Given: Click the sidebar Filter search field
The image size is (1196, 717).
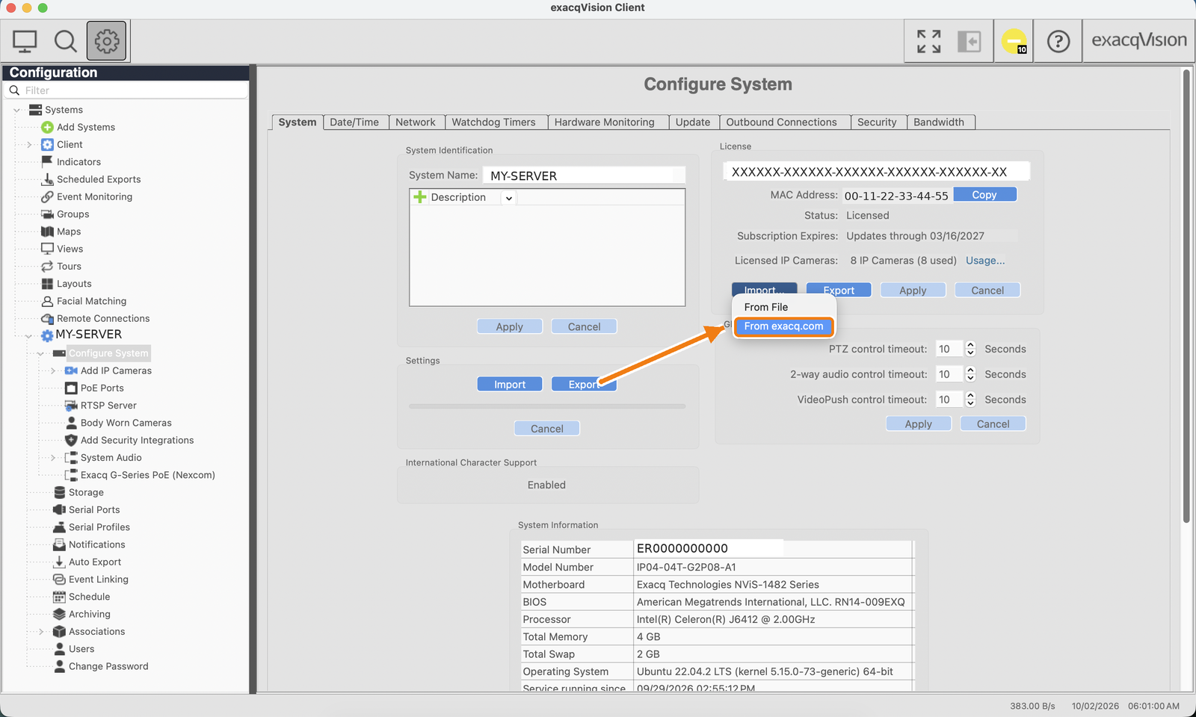Looking at the screenshot, I should (x=126, y=90).
